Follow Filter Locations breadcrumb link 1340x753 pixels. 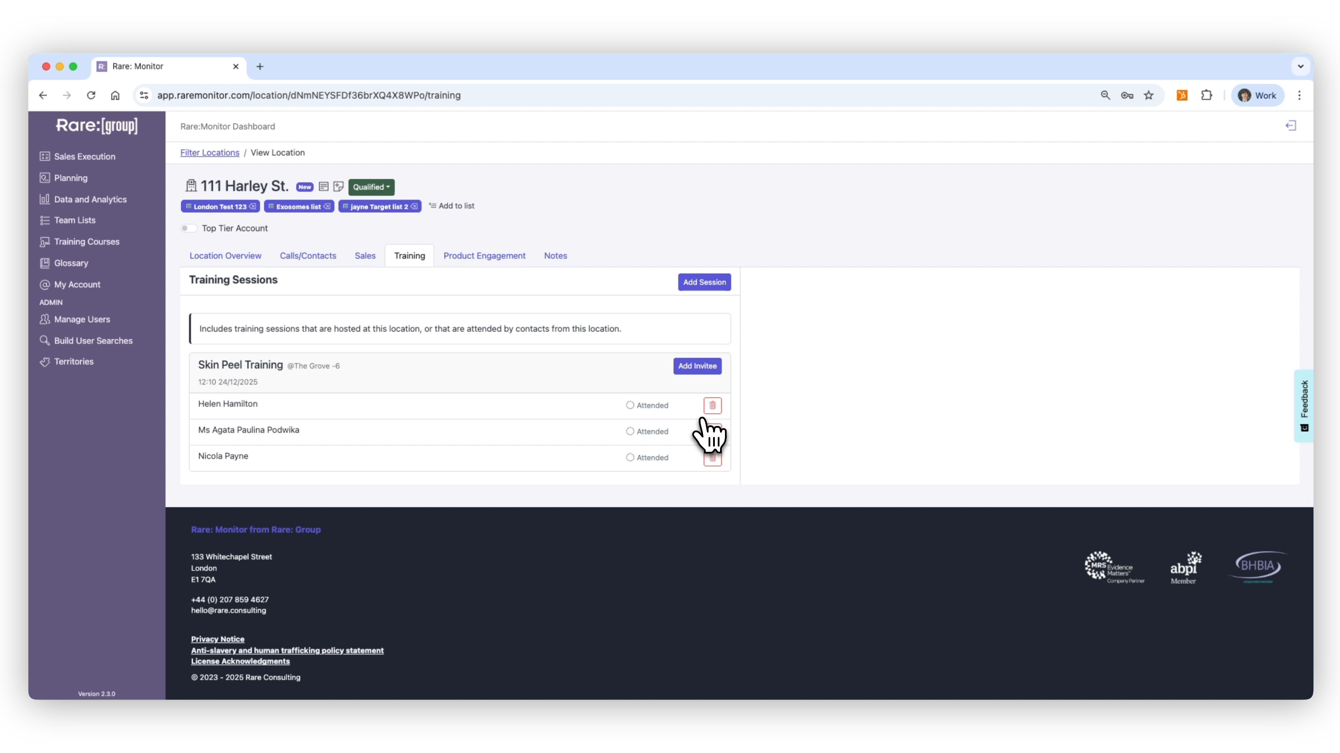210,152
